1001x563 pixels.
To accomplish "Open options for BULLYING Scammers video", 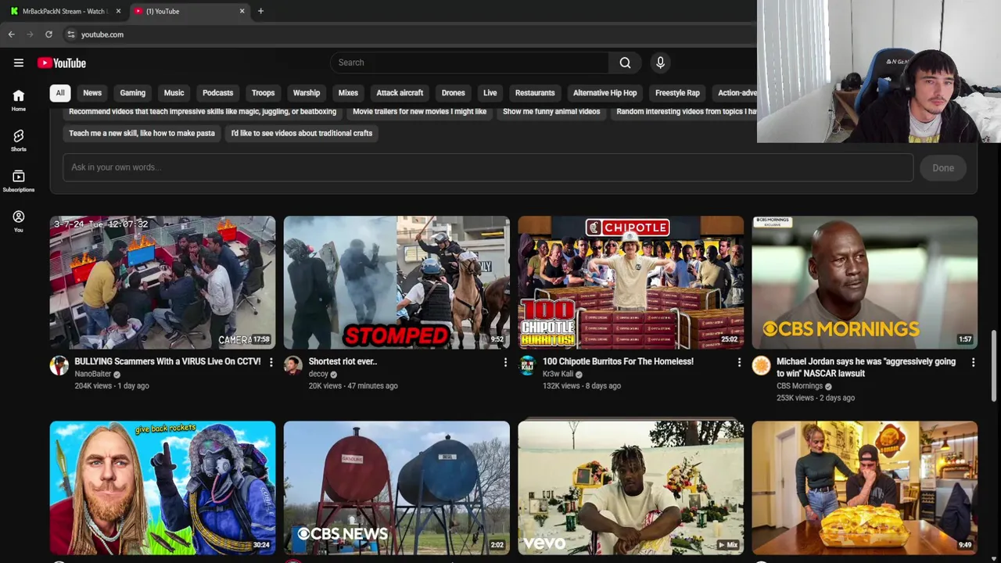I will pyautogui.click(x=271, y=362).
